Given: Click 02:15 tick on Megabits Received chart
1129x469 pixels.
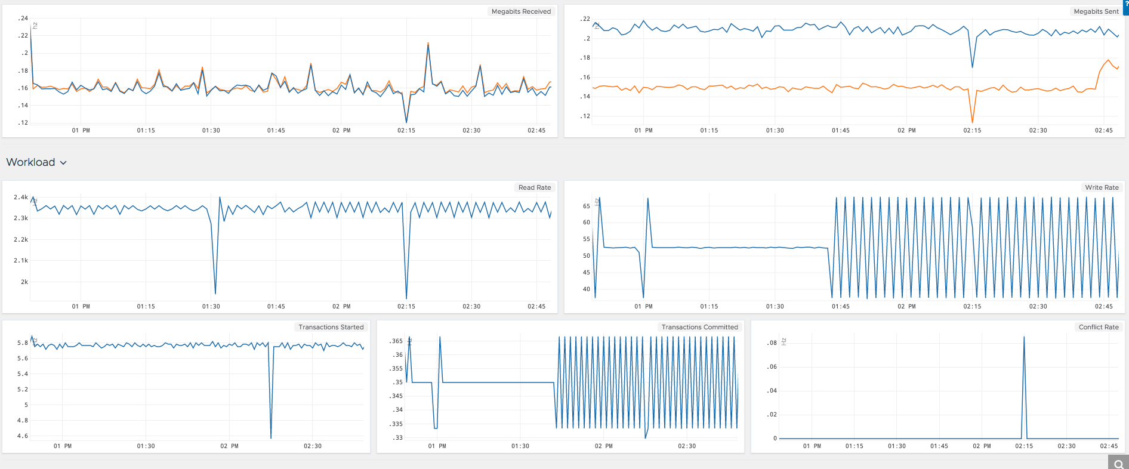Looking at the screenshot, I should click(406, 130).
